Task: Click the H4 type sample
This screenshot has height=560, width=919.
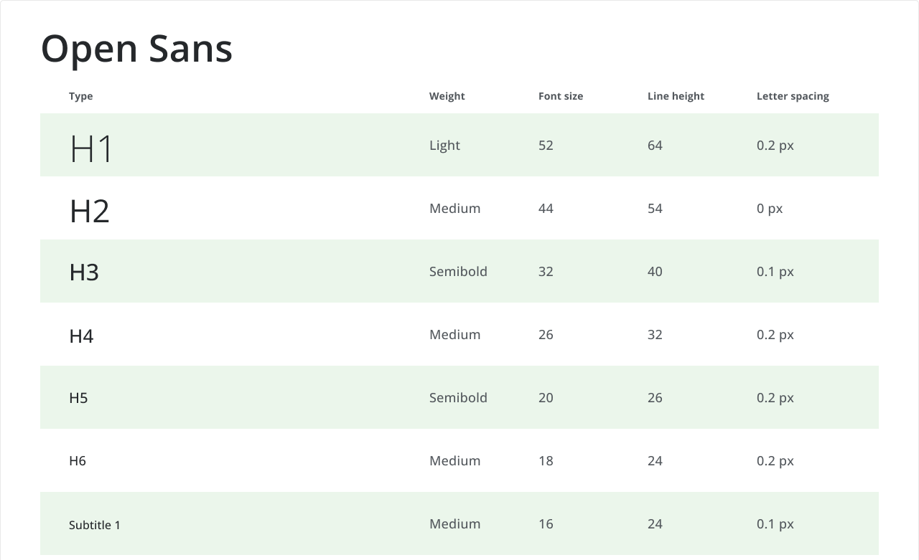Action: click(81, 336)
